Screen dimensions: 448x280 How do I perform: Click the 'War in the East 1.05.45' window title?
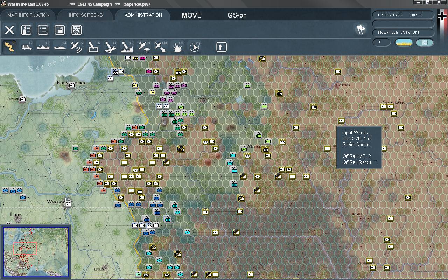28,4
